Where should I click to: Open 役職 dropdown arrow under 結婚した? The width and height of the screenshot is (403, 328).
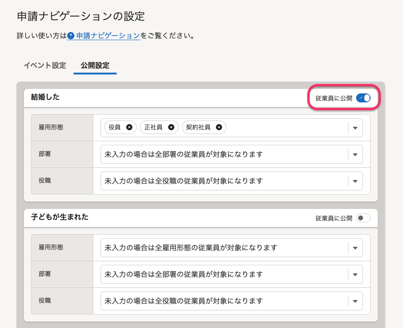355,181
